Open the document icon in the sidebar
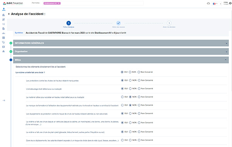Viewport: 232px width, 147px height. pyautogui.click(x=3, y=29)
